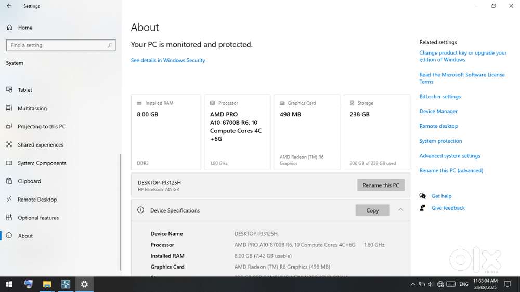Copy the device specifications
Screen dimensions: 520x292
(x=372, y=210)
